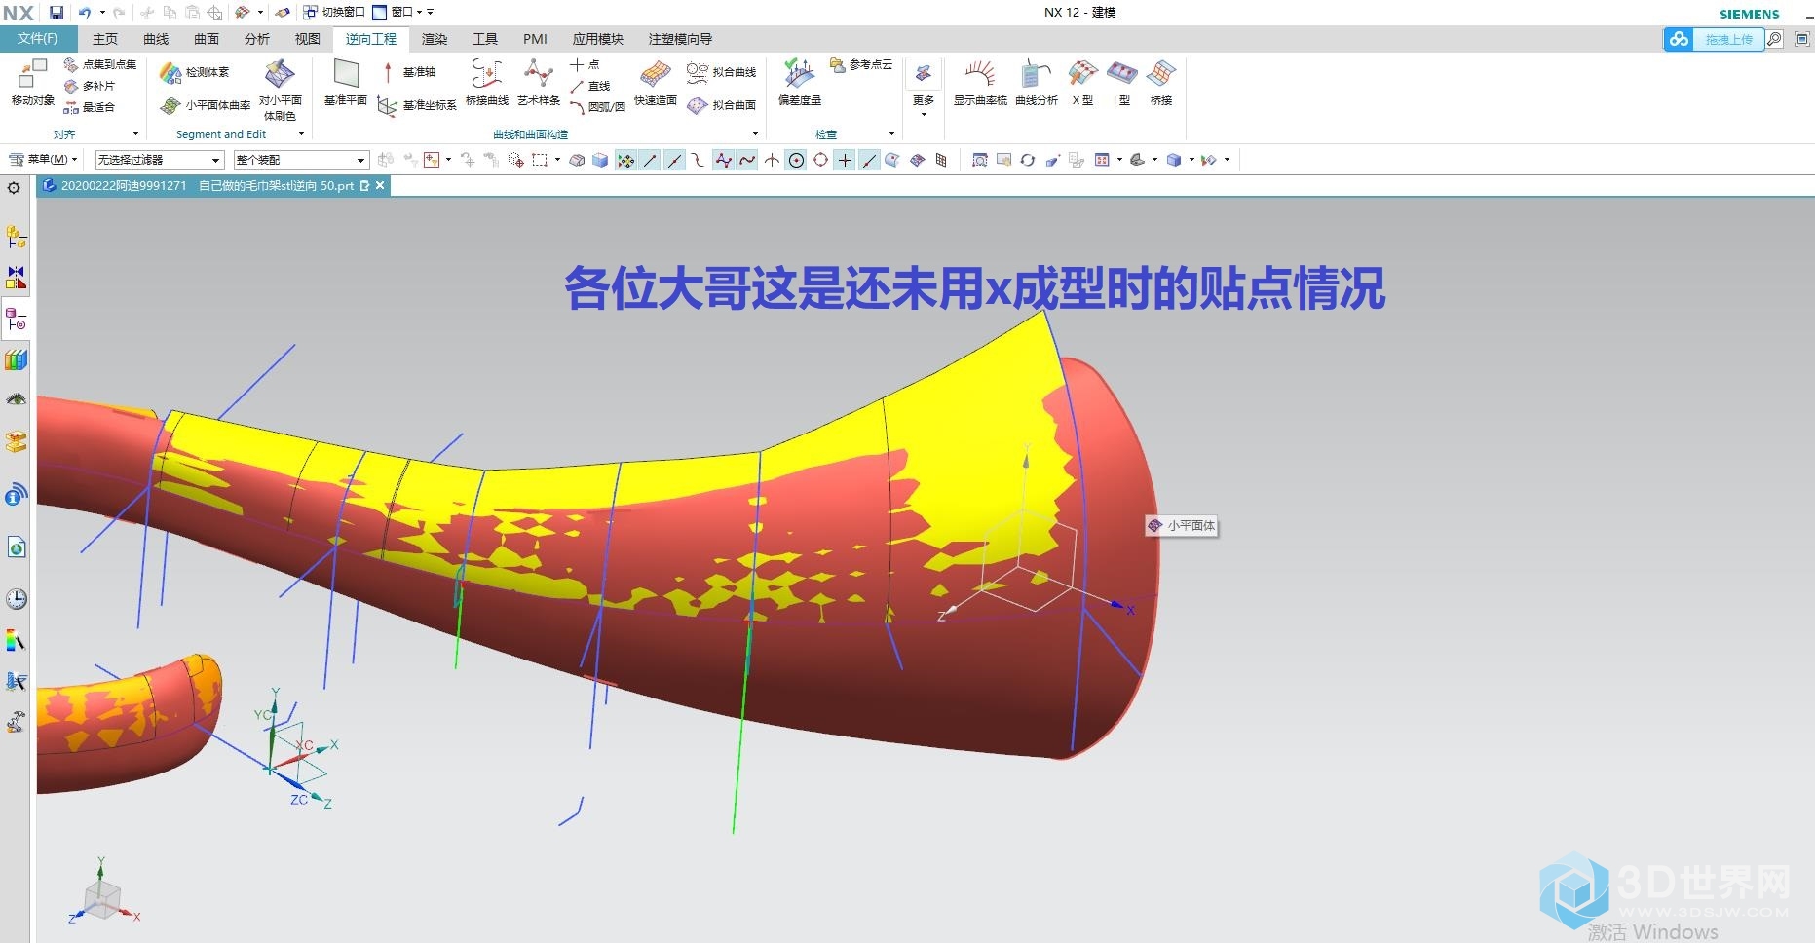Open 小平面体曲率 facet curvature tool
This screenshot has height=943, width=1815.
(x=206, y=105)
